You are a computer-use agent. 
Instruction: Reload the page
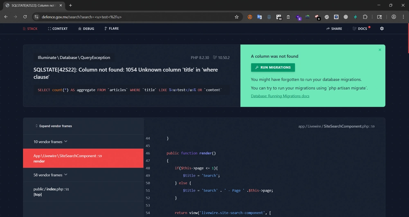click(25, 17)
